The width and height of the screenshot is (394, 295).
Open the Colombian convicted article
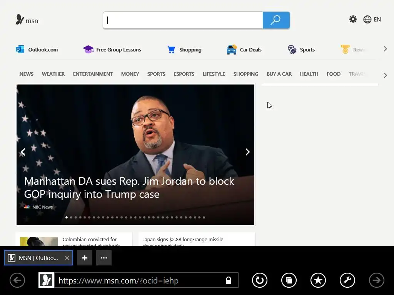click(91, 242)
